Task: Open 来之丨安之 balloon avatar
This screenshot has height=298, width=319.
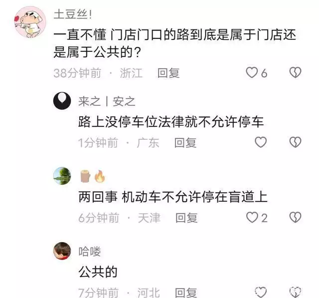Action: click(62, 101)
